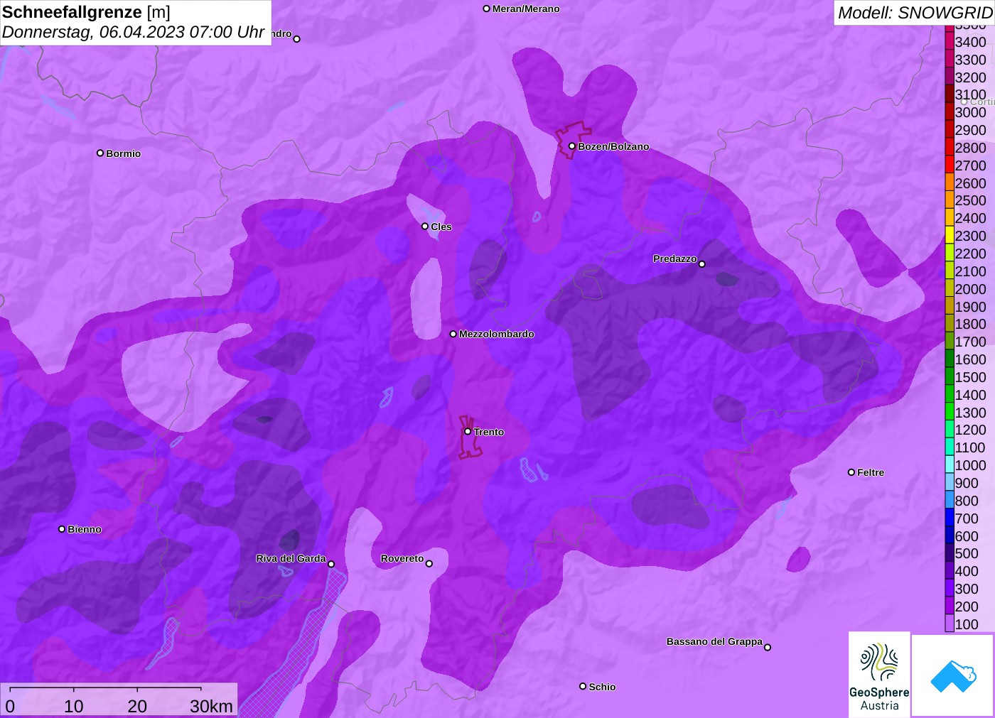The image size is (995, 718).
Task: Click the Predazzo marker dot
Action: [x=702, y=263]
